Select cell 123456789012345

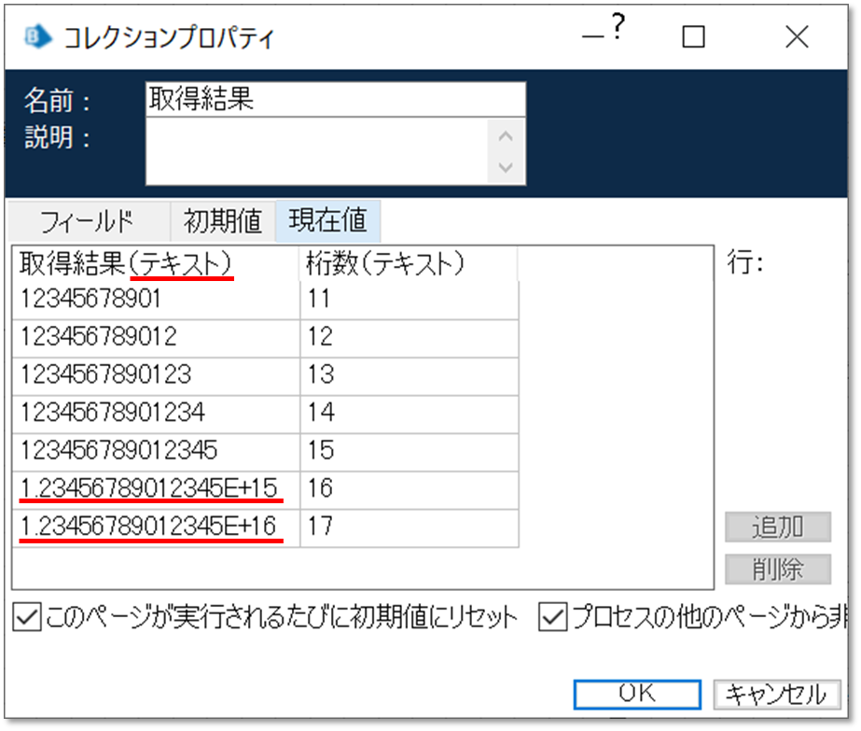click(156, 452)
